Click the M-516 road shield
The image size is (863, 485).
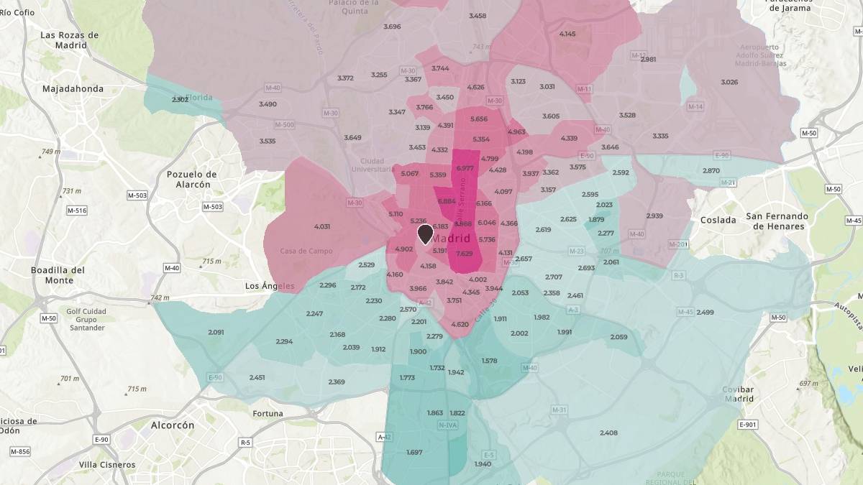76,211
